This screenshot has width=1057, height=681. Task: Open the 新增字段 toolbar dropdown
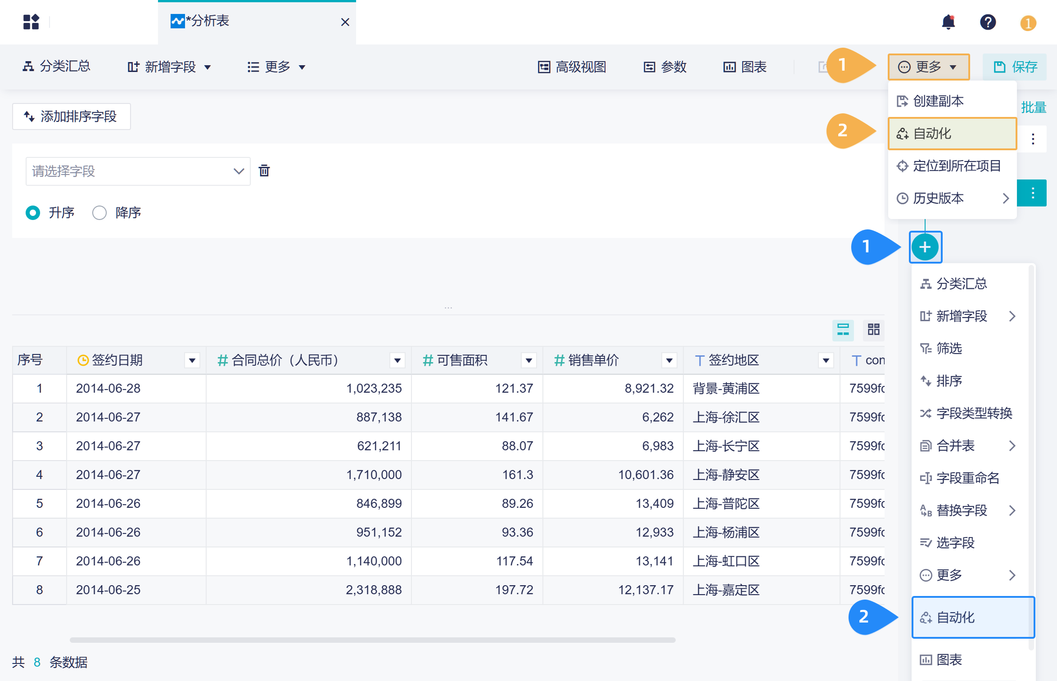pos(169,67)
